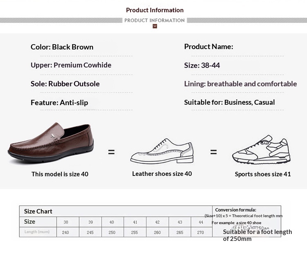Click the small down-arrow icon under the banner
307x254 pixels.
pos(155,26)
